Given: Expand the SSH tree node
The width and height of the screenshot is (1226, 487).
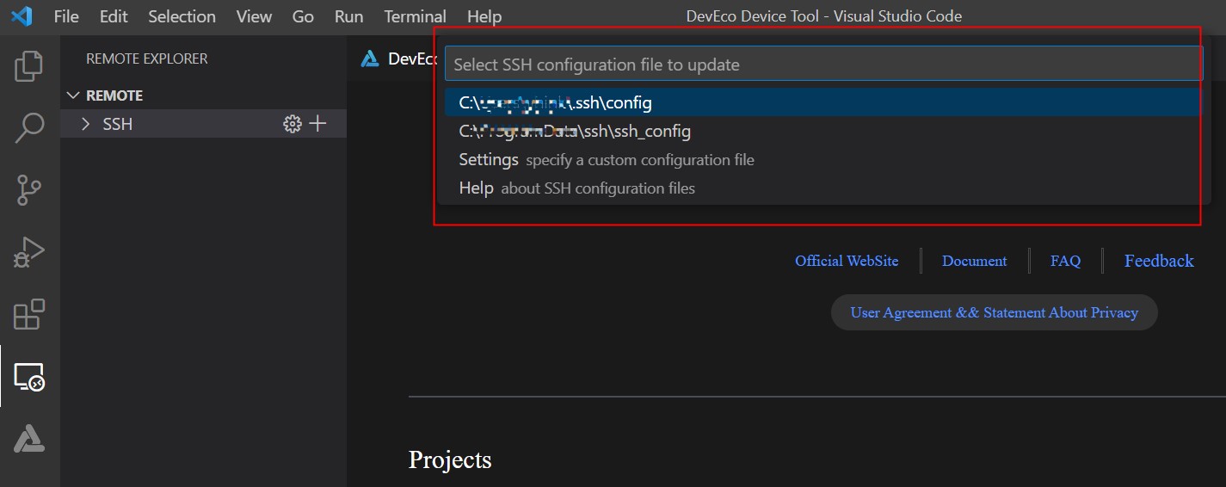Looking at the screenshot, I should point(85,124).
